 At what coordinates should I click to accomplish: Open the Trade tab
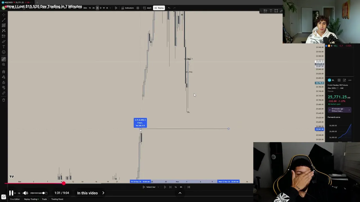click(x=44, y=199)
